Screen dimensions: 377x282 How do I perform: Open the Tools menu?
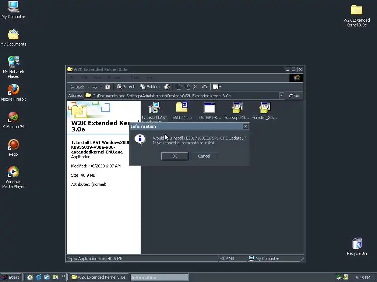pos(135,78)
